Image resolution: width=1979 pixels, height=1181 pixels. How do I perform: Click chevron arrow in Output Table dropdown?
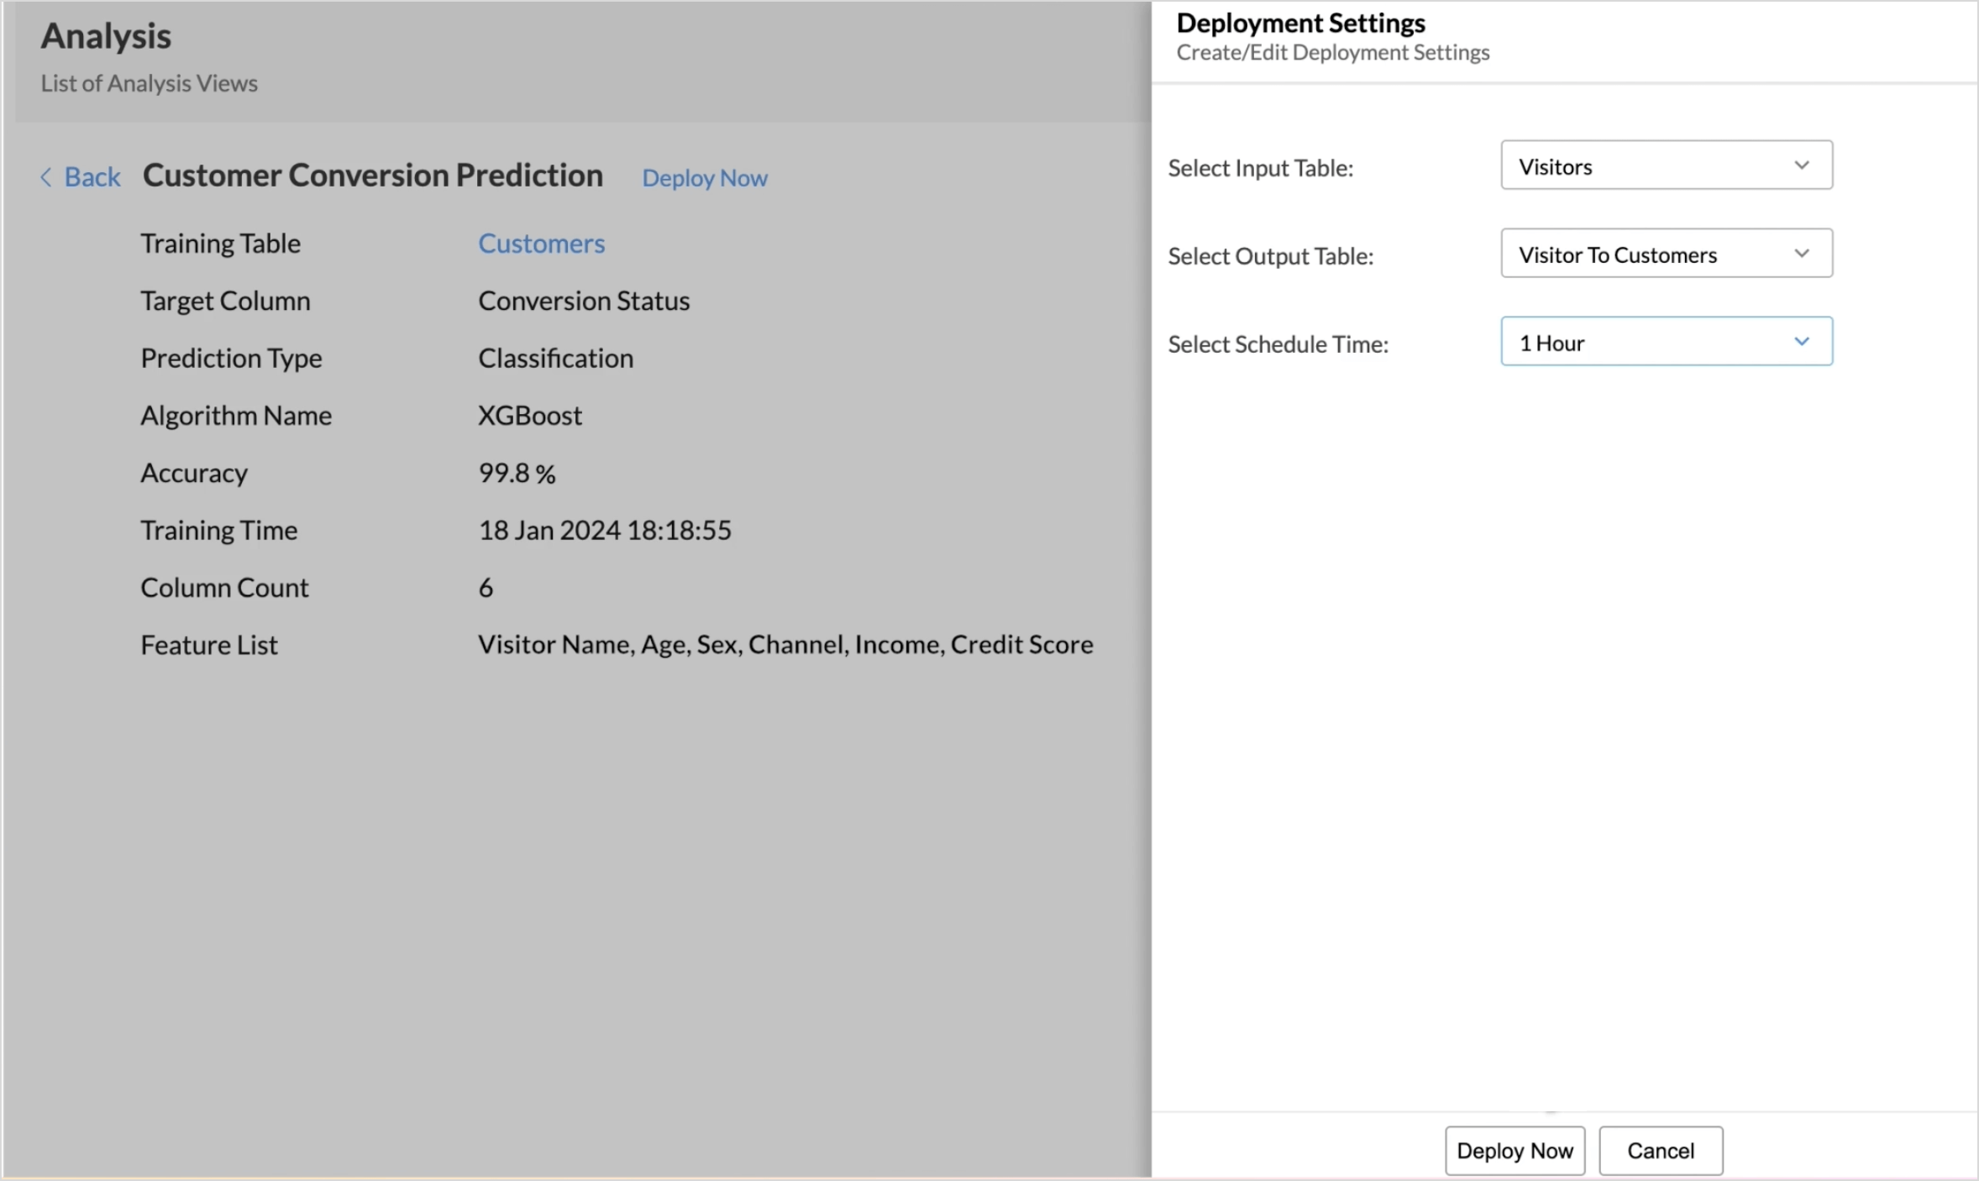tap(1801, 254)
